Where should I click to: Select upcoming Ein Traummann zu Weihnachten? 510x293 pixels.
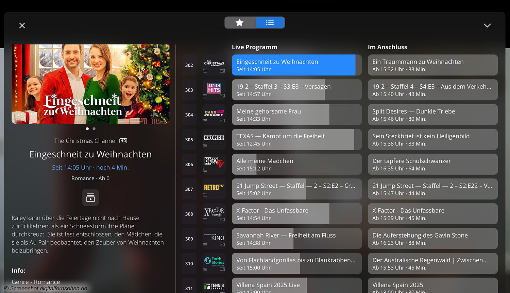(432, 65)
